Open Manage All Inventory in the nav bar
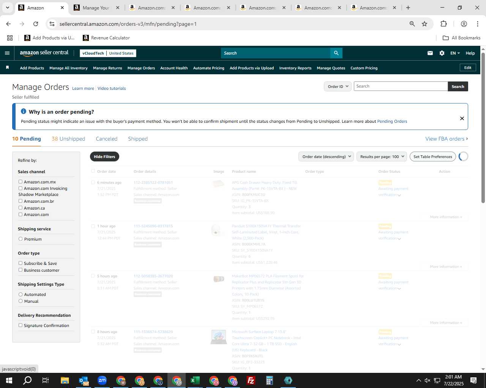Screen dimensions: 486x388 tap(68, 68)
